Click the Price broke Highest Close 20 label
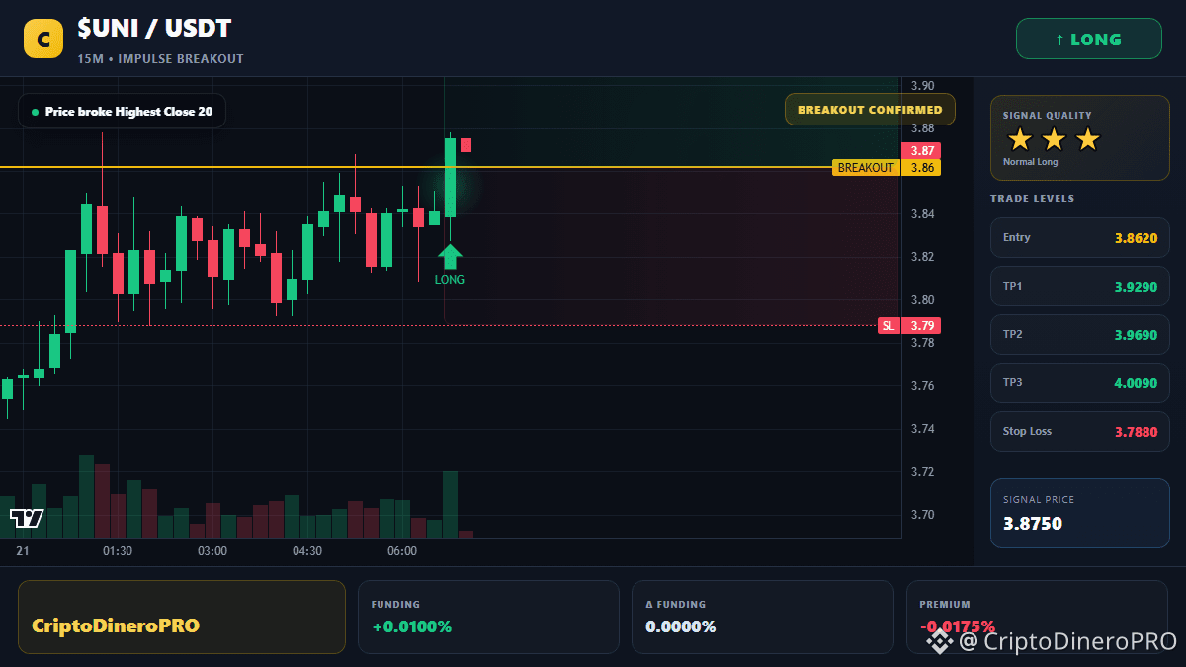The image size is (1186, 667). click(122, 112)
